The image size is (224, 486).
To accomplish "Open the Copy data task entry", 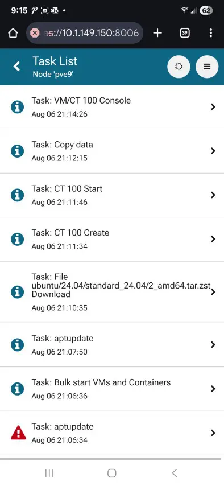I will pos(112,151).
